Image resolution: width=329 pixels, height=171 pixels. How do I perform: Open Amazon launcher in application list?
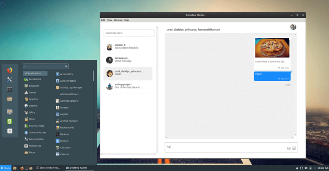[x=62, y=108]
